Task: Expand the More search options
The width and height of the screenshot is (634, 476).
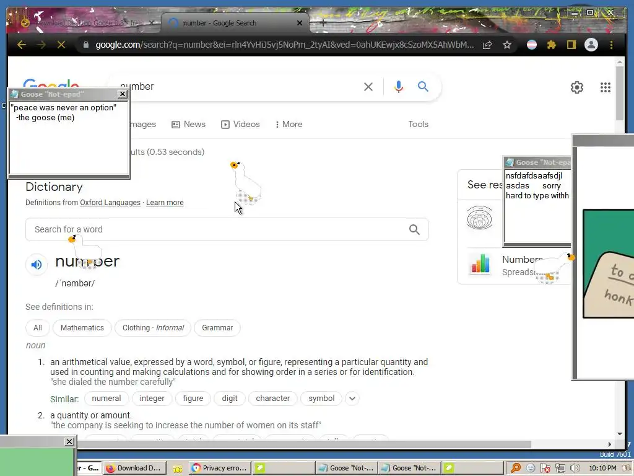Action: coord(289,124)
